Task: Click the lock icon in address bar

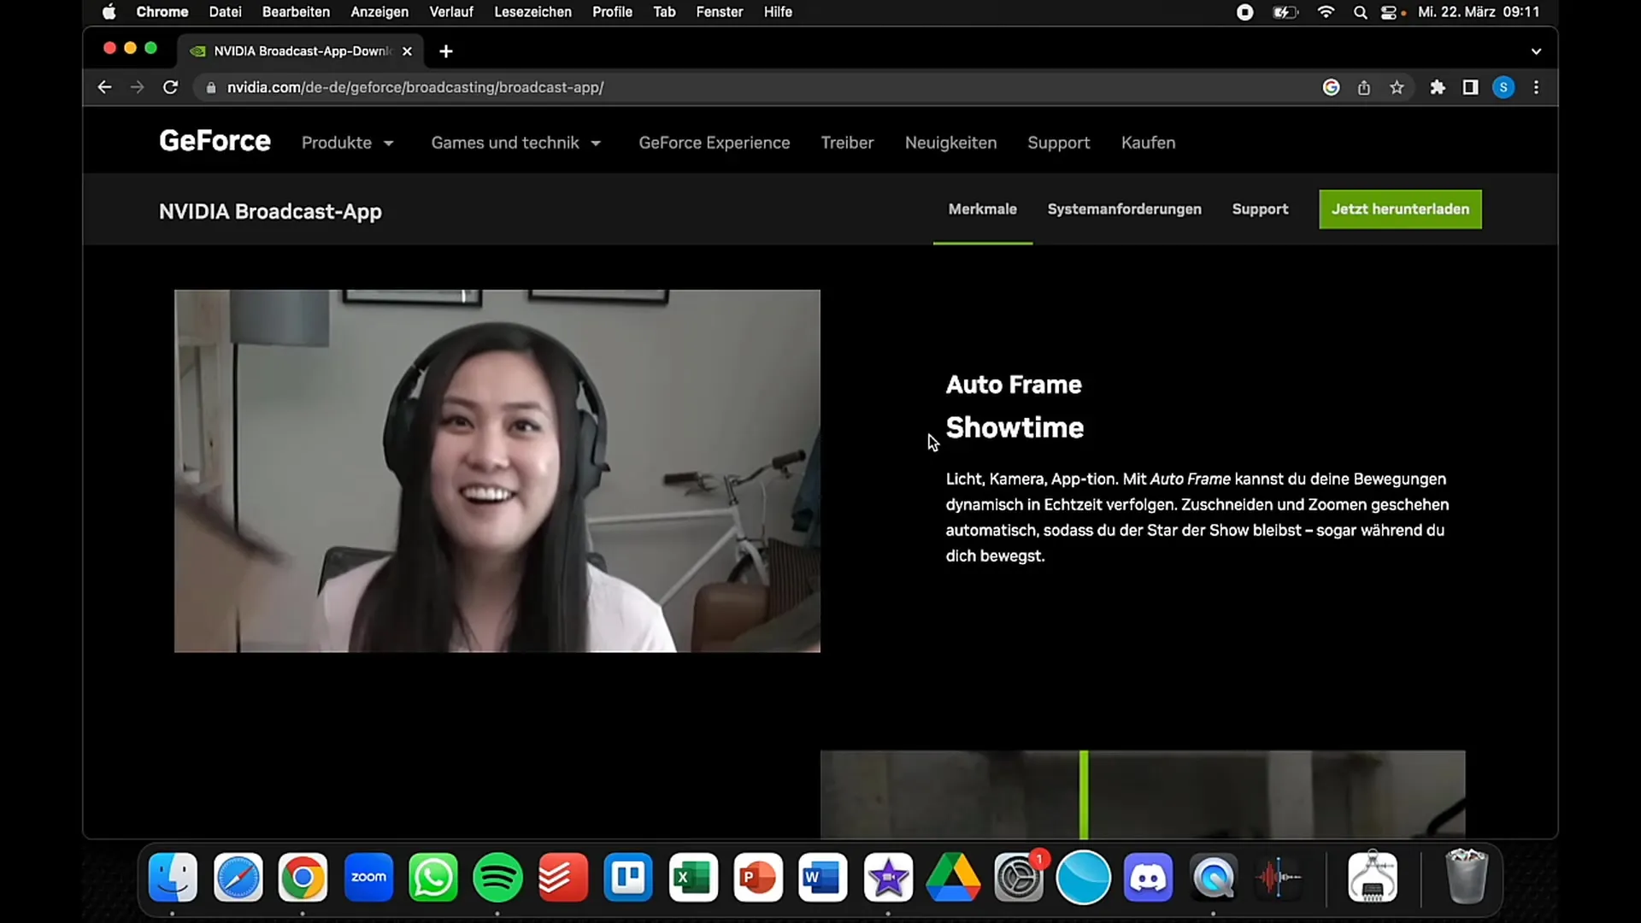Action: coord(211,87)
